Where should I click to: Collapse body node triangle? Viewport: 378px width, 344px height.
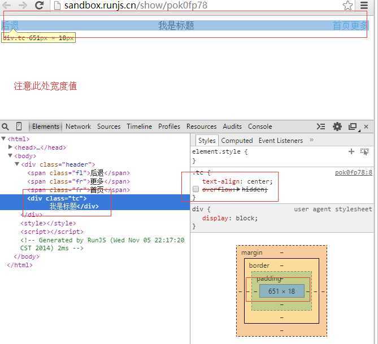(x=10, y=155)
